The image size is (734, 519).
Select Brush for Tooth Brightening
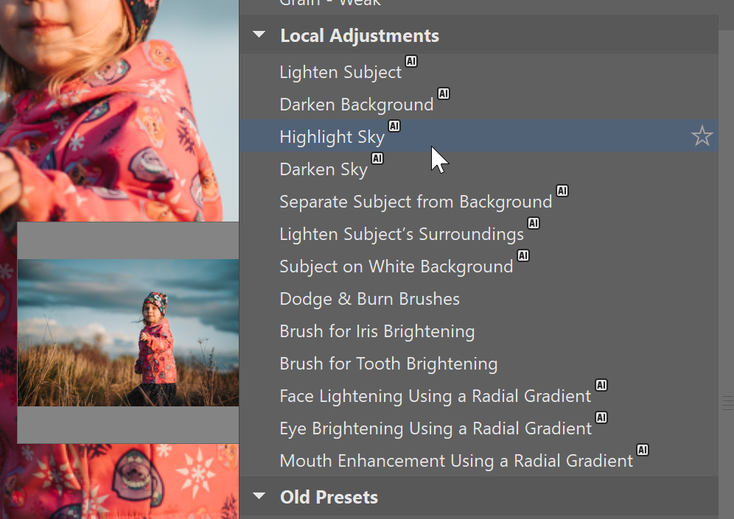pyautogui.click(x=388, y=364)
